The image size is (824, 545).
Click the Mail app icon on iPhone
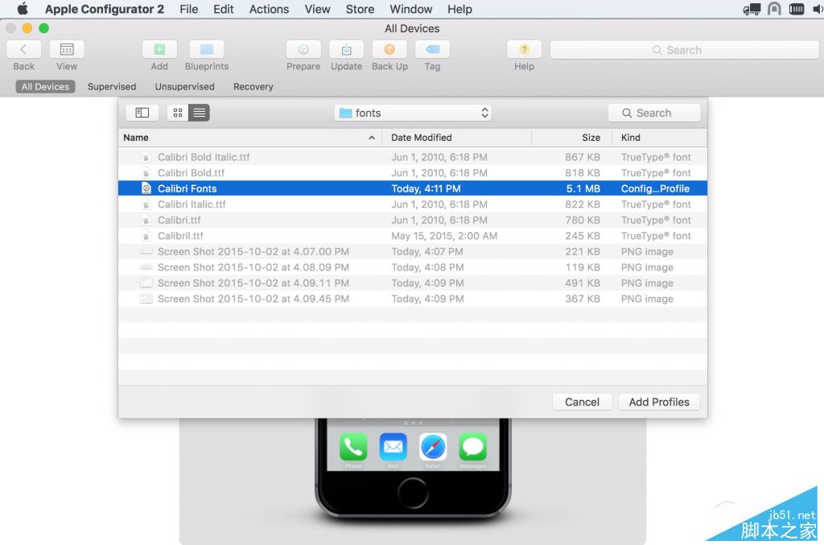[393, 447]
